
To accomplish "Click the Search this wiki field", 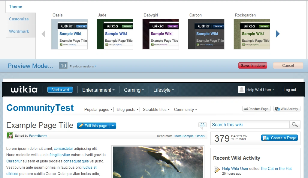I will click(250, 125).
